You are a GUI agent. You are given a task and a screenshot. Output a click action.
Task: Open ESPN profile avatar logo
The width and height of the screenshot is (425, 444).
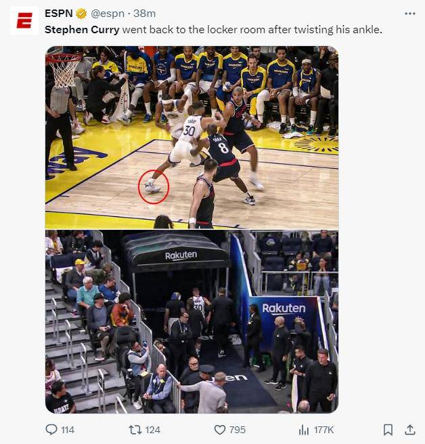pyautogui.click(x=24, y=20)
